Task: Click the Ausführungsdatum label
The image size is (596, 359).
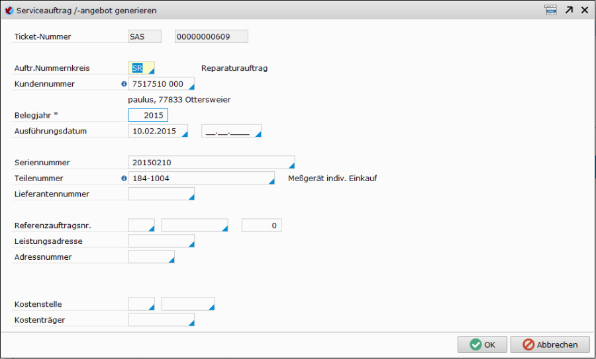Action: pyautogui.click(x=50, y=132)
